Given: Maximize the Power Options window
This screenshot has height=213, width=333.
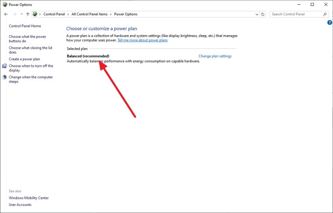Looking at the screenshot, I should coord(312,4).
